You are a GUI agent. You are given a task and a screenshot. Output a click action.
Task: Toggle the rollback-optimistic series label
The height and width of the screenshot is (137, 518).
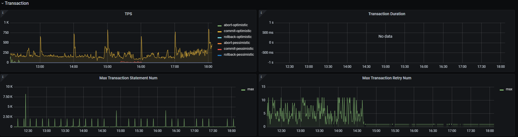coord(238,37)
